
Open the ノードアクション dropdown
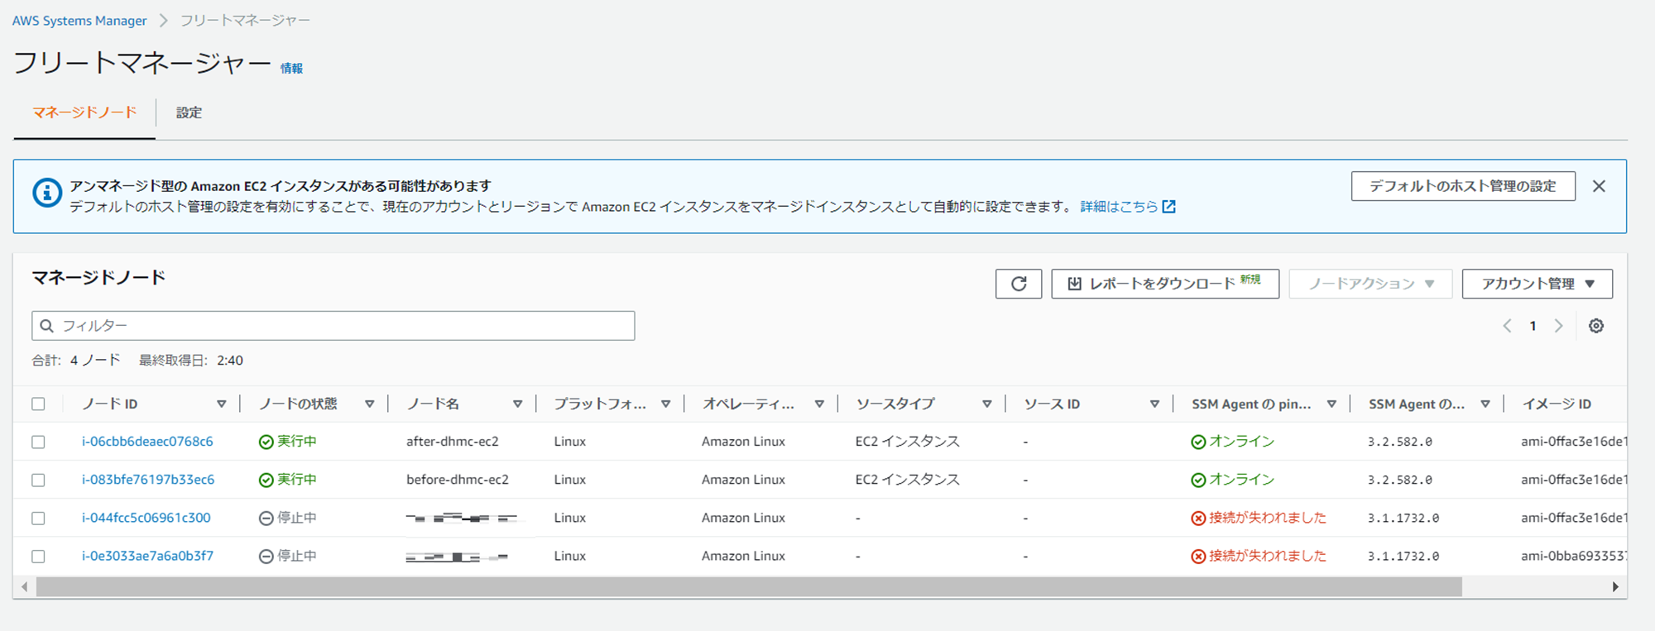point(1370,284)
